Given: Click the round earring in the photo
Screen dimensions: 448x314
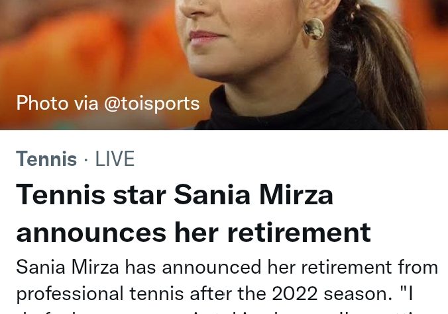Looking at the screenshot, I should click(313, 28).
